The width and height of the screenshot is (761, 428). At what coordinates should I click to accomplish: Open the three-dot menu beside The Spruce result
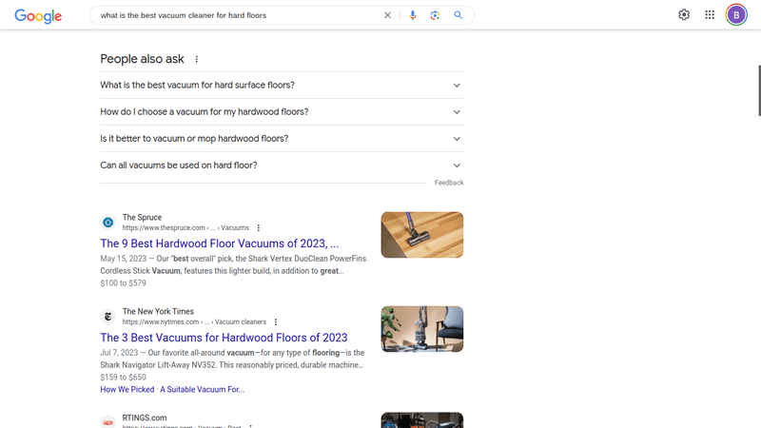[258, 227]
